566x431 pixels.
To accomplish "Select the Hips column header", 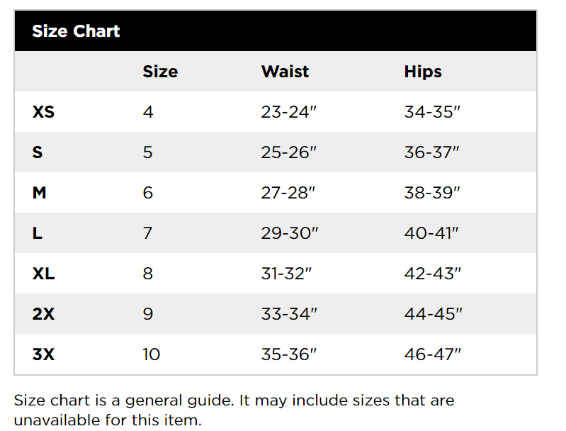I will pos(423,72).
